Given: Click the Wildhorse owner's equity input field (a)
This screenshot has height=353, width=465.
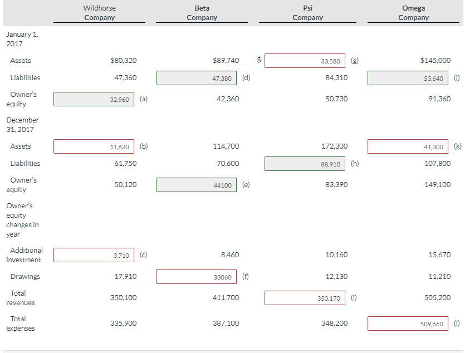Looking at the screenshot, I should point(93,99).
